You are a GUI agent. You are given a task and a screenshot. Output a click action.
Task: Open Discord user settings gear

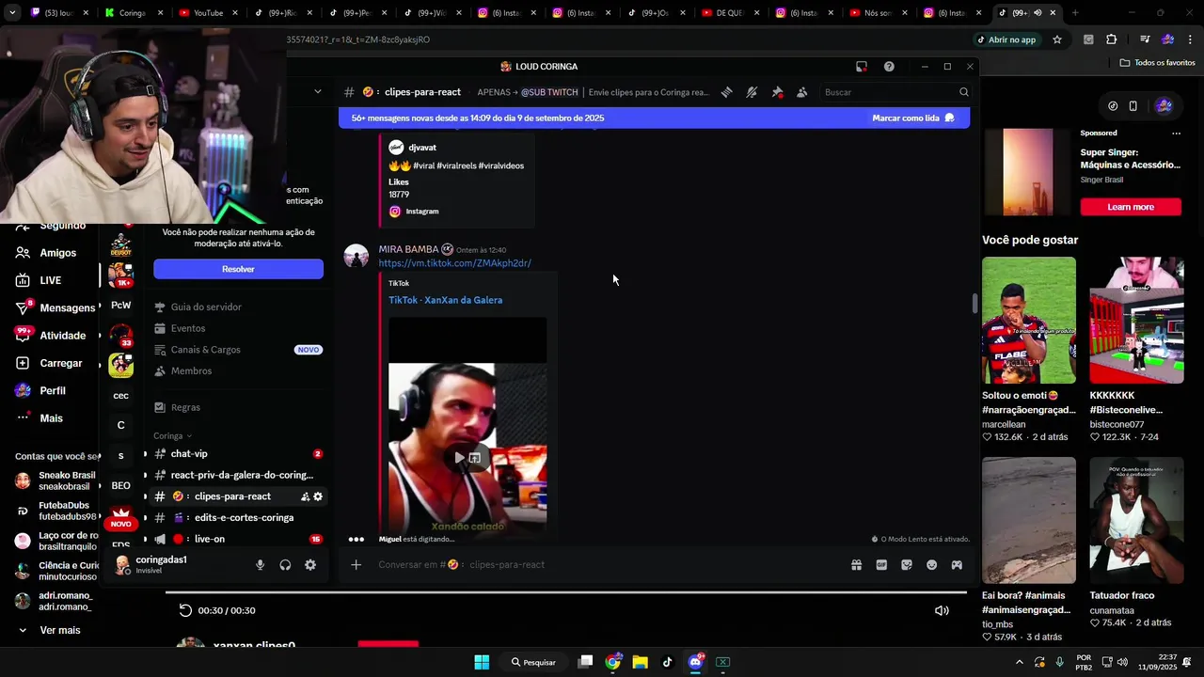310,565
